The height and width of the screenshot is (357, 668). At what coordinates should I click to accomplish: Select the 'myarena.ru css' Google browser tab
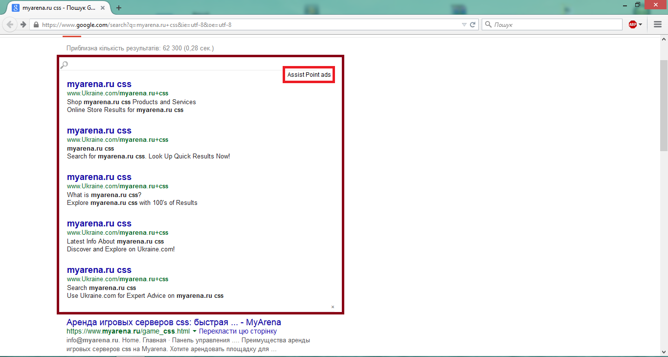[x=54, y=8]
